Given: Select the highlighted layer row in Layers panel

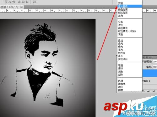Looking at the screenshot, I should pyautogui.click(x=150, y=73).
